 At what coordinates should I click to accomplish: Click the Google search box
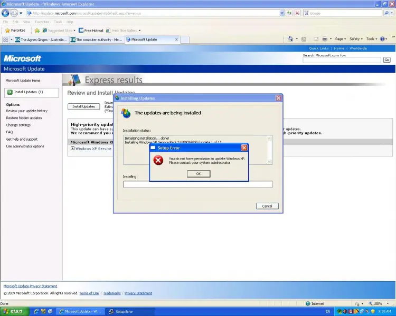343,13
